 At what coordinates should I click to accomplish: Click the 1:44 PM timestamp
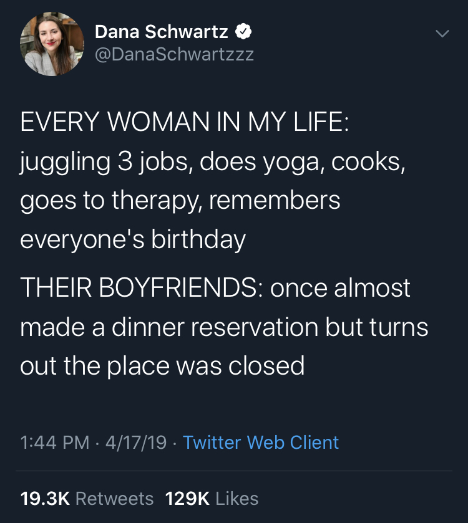coord(55,443)
